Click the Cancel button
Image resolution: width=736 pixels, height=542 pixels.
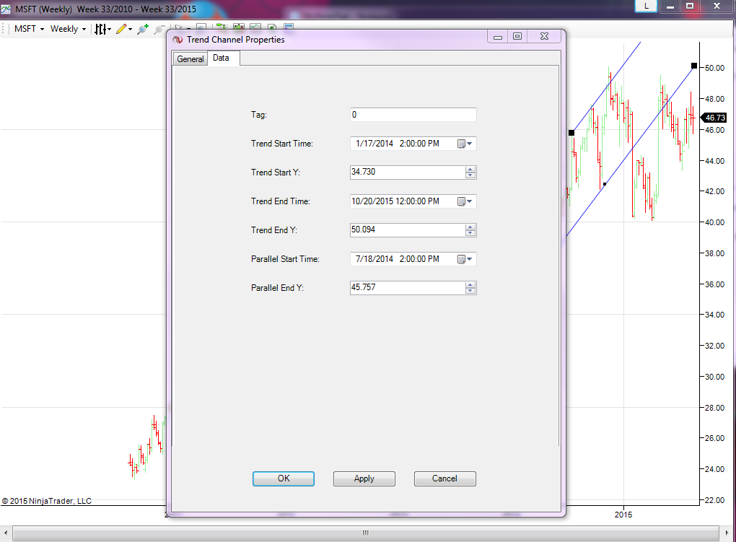tap(445, 478)
